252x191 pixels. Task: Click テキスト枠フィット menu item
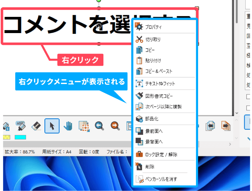point(160,83)
